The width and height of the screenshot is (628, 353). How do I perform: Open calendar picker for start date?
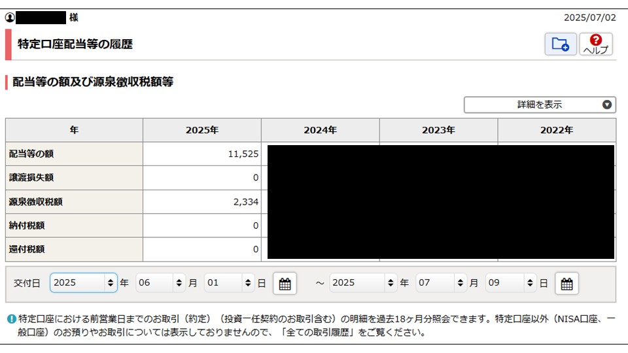(285, 283)
